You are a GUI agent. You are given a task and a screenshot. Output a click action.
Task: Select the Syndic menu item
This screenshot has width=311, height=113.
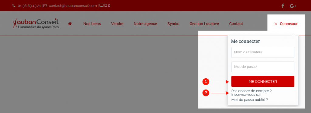173,24
